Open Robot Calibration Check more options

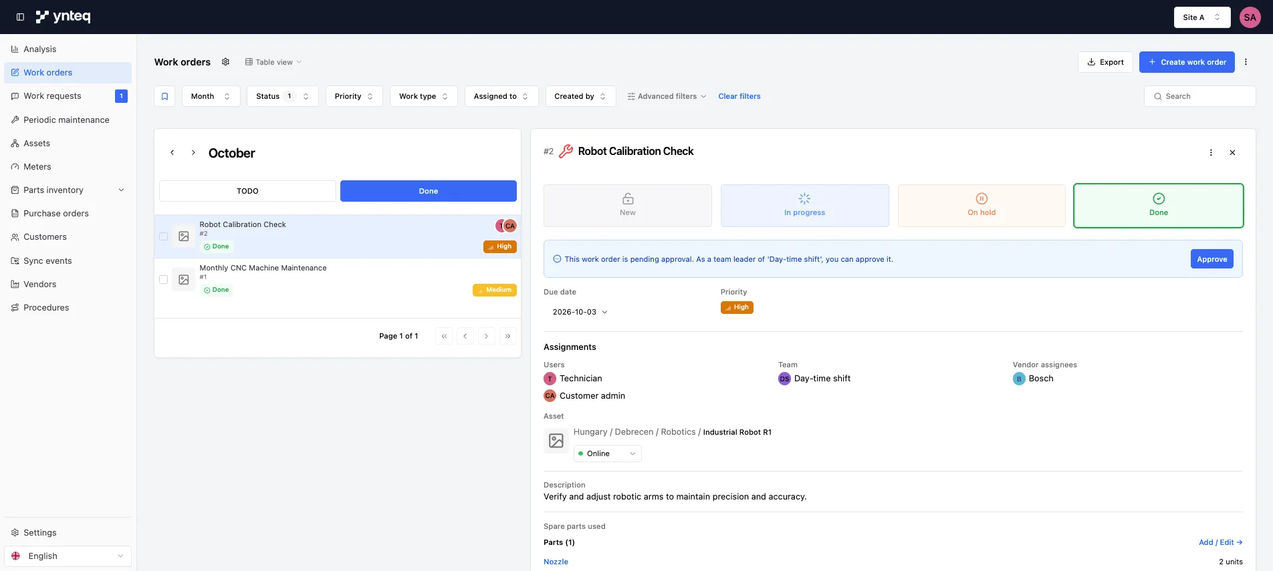coord(1211,152)
